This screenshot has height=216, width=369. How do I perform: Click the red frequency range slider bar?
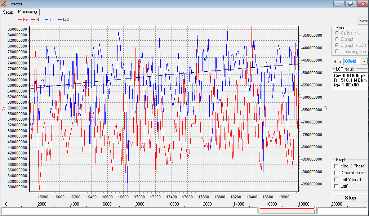point(287,208)
